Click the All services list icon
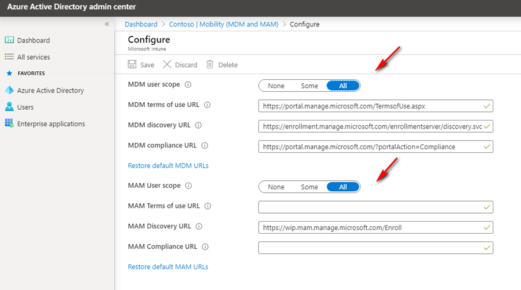 tap(9, 57)
